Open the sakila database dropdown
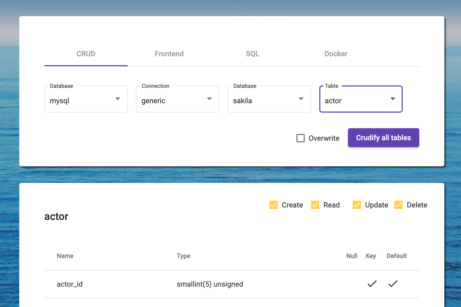461x307 pixels. point(269,99)
